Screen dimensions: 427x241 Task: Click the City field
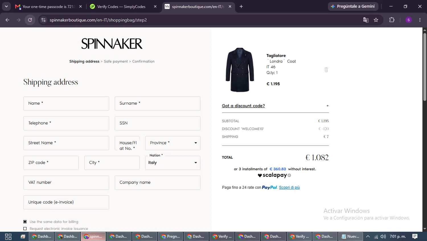click(112, 163)
